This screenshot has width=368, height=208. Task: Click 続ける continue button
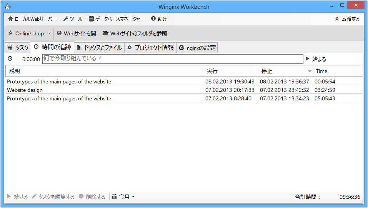coord(17,196)
